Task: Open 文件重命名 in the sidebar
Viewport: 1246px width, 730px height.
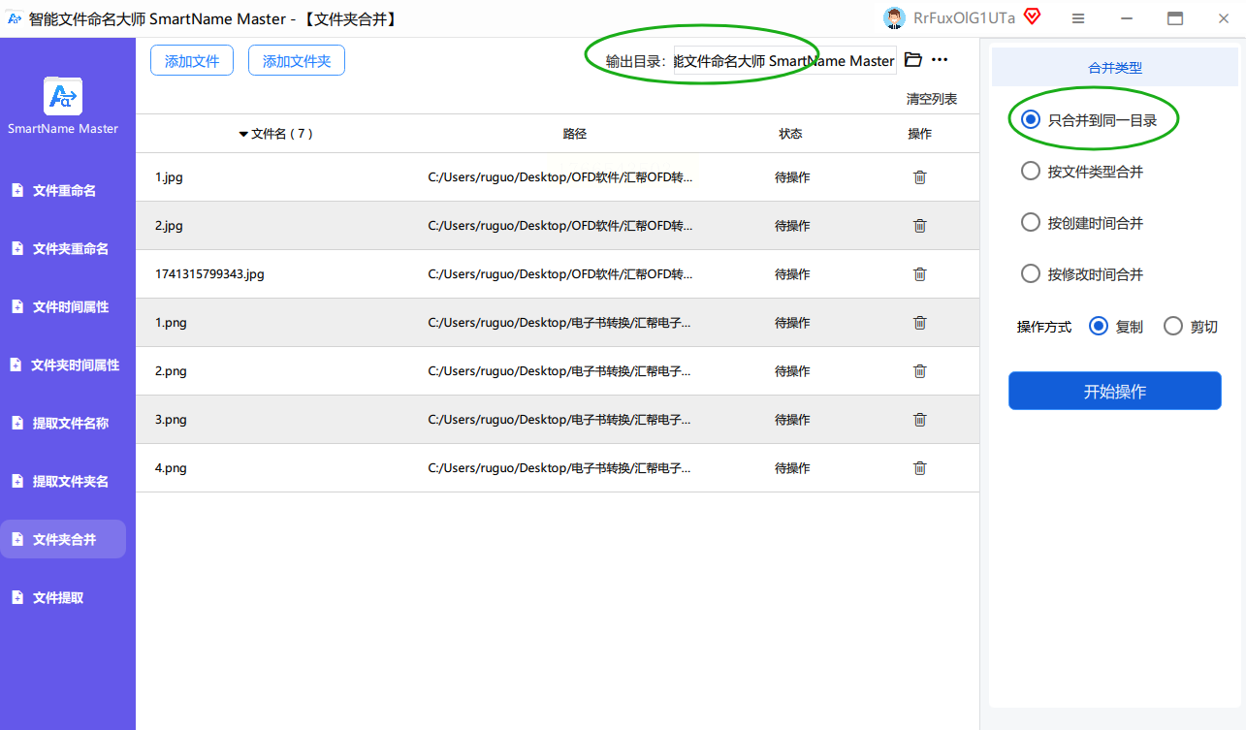Action: (63, 191)
